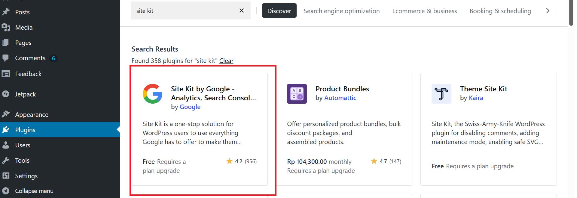This screenshot has height=198, width=577.
Task: Click the Comments bubble icon
Action: (x=6, y=58)
